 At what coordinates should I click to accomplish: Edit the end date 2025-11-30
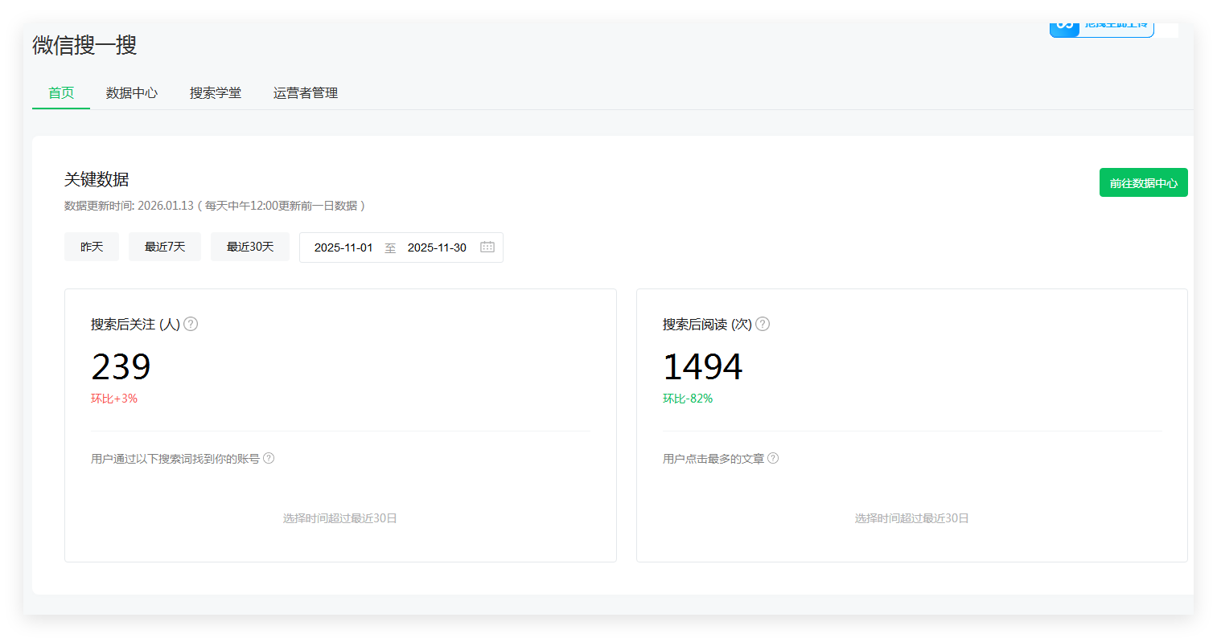click(x=437, y=247)
